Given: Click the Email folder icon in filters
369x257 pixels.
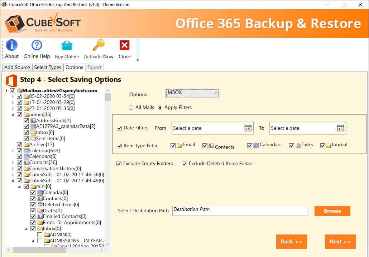Looking at the screenshot, I should pos(180,145).
